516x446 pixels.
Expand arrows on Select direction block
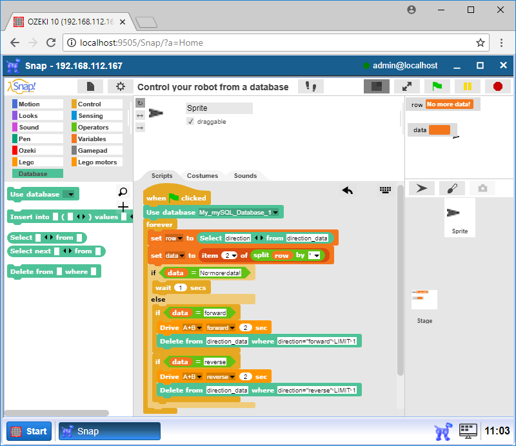(259, 238)
